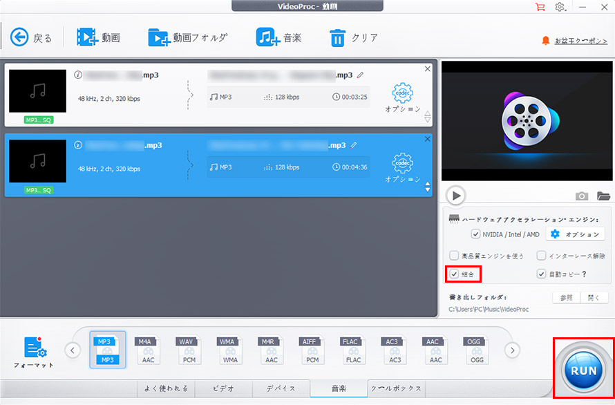615x405 pixels.
Task: Switch to よく使われる tab
Action: tap(166, 388)
